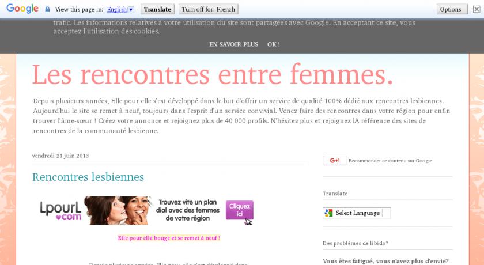The image size is (484, 265).
Task: Accept cookies with OK ! button
Action: point(274,44)
